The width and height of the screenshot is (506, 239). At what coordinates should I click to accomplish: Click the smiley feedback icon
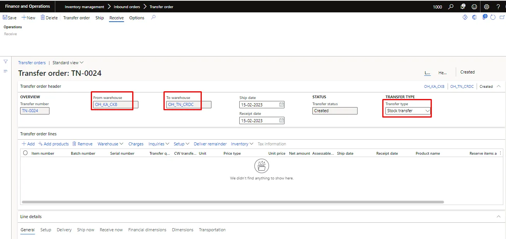click(x=474, y=7)
